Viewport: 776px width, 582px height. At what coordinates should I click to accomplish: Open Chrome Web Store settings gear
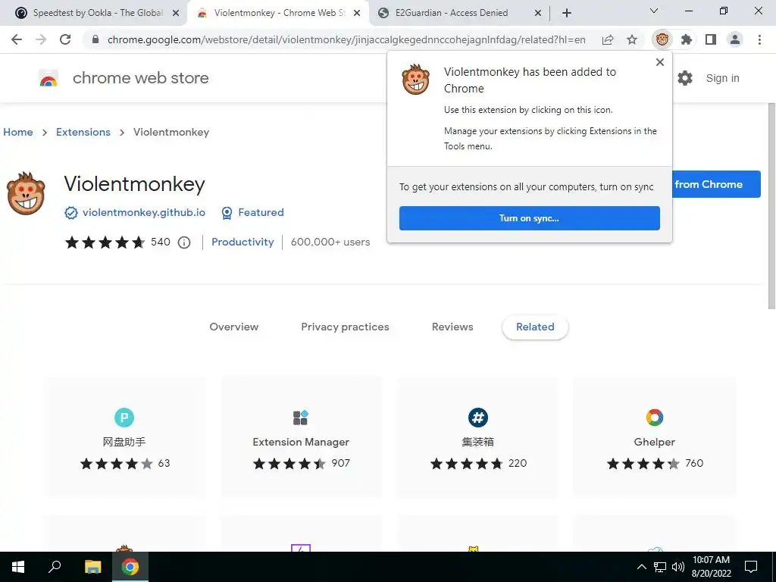click(x=685, y=78)
